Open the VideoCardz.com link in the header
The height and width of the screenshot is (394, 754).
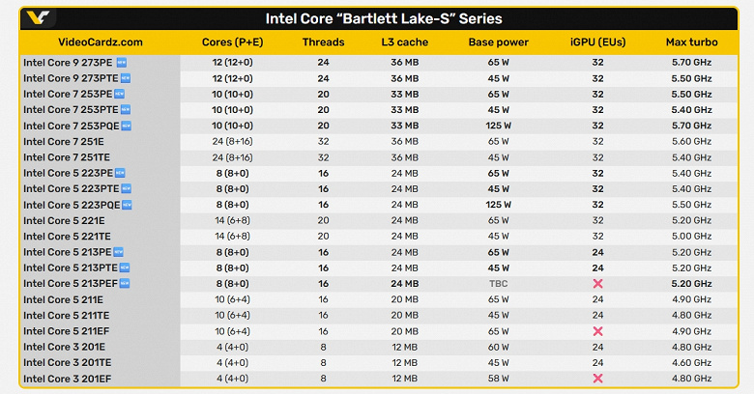101,42
